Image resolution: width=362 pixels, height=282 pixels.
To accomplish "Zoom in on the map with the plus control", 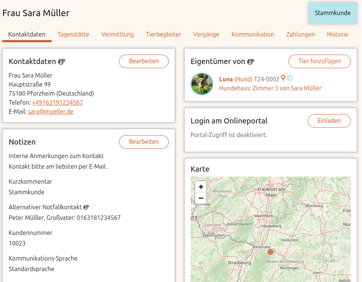I will coord(201,186).
